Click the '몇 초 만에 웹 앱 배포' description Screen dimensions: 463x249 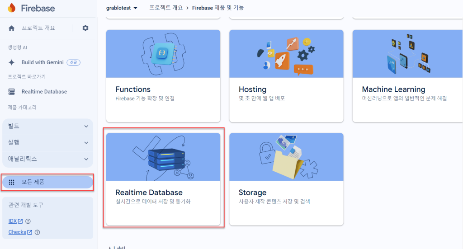262,98
